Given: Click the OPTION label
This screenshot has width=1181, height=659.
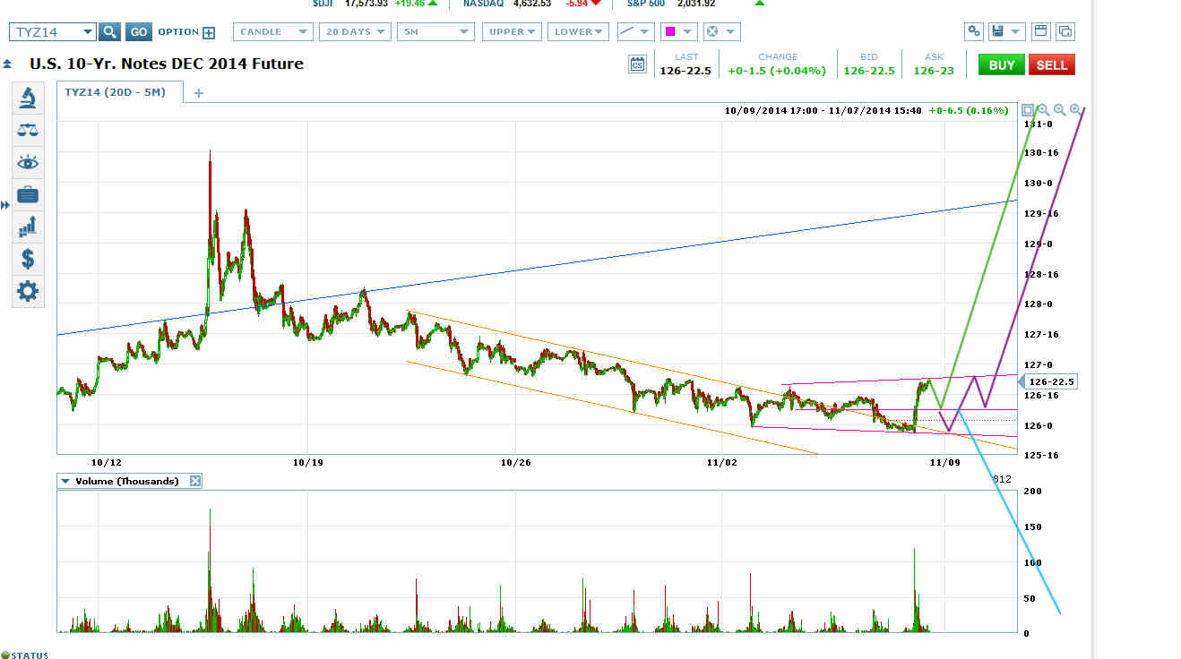Looking at the screenshot, I should (178, 31).
